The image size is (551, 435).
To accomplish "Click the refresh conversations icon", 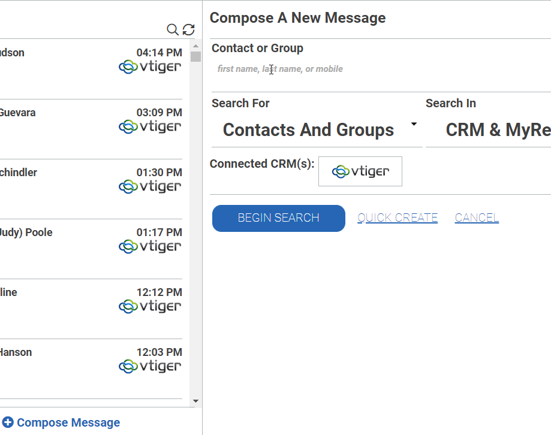I will coord(189,29).
